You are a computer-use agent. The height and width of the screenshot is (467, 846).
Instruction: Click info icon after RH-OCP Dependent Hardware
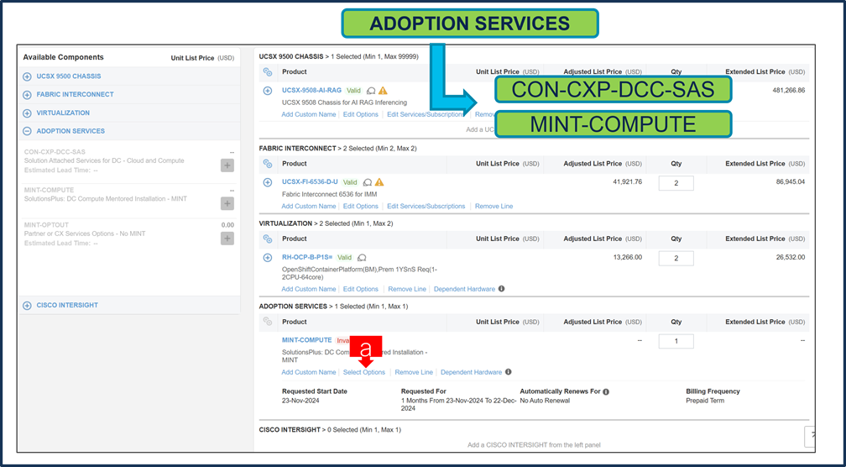501,289
